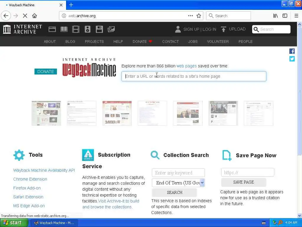This screenshot has width=302, height=227.
Task: Go to browser Home page icon
Action: pos(35,16)
